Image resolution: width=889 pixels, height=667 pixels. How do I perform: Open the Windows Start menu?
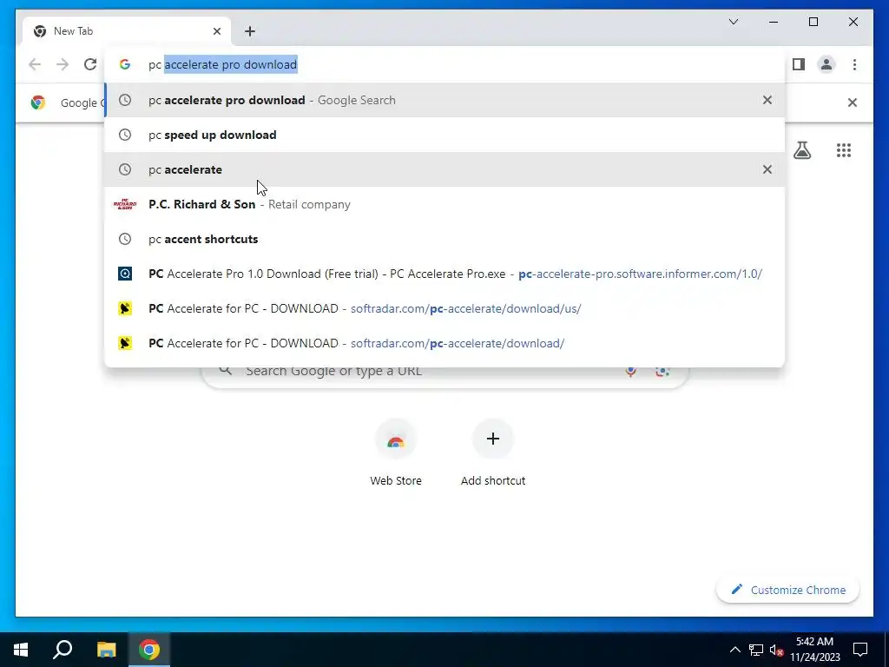click(21, 650)
